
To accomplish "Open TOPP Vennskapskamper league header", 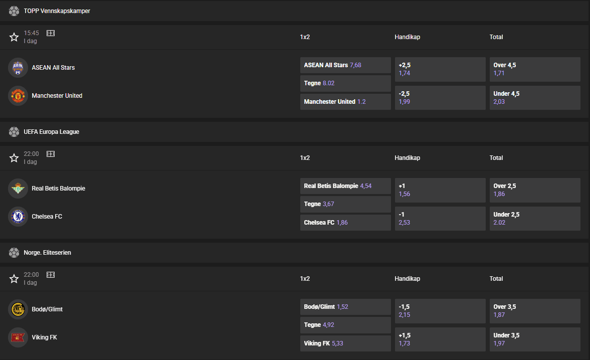I will coord(294,11).
